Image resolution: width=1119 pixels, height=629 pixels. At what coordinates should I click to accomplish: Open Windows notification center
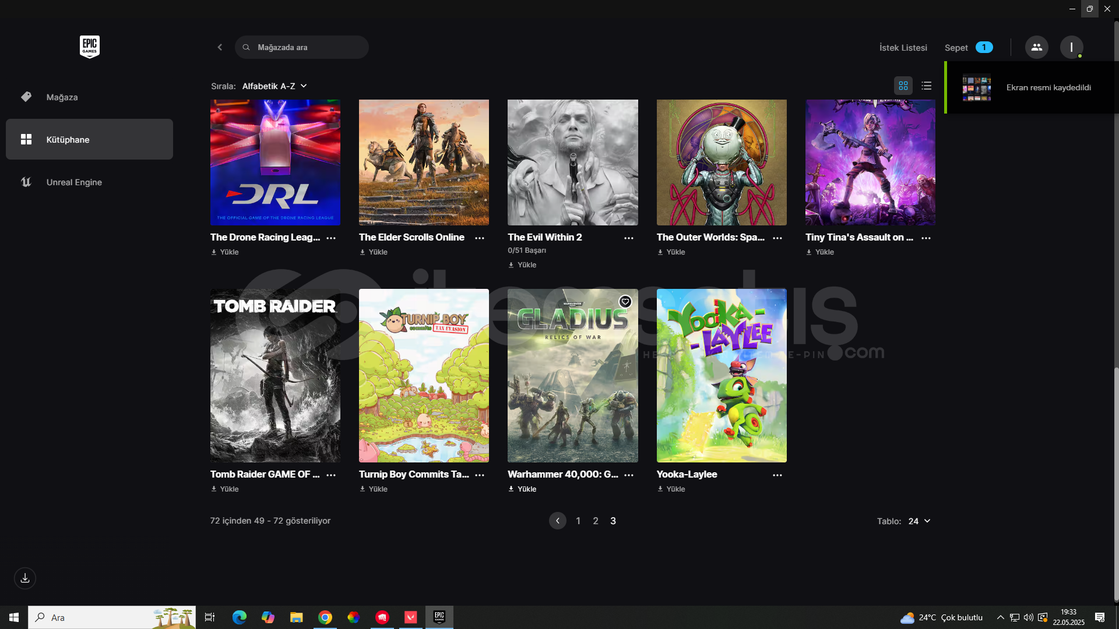1100,617
